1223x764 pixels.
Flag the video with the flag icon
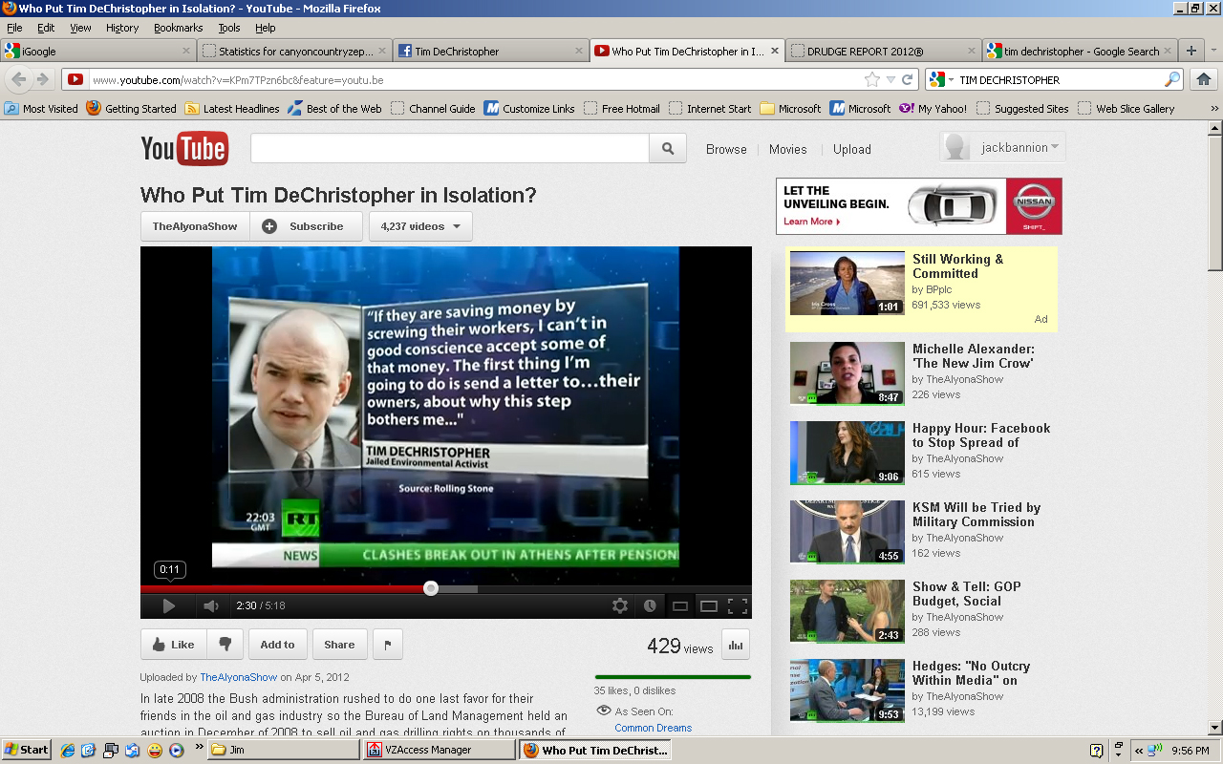coord(387,645)
